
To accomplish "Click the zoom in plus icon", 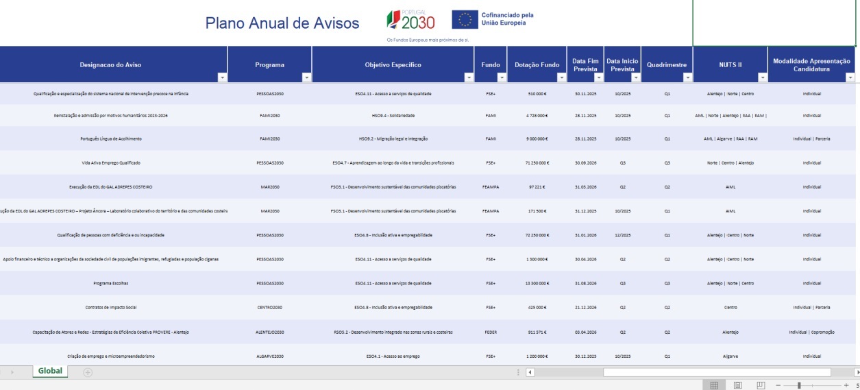I will click(x=846, y=385).
